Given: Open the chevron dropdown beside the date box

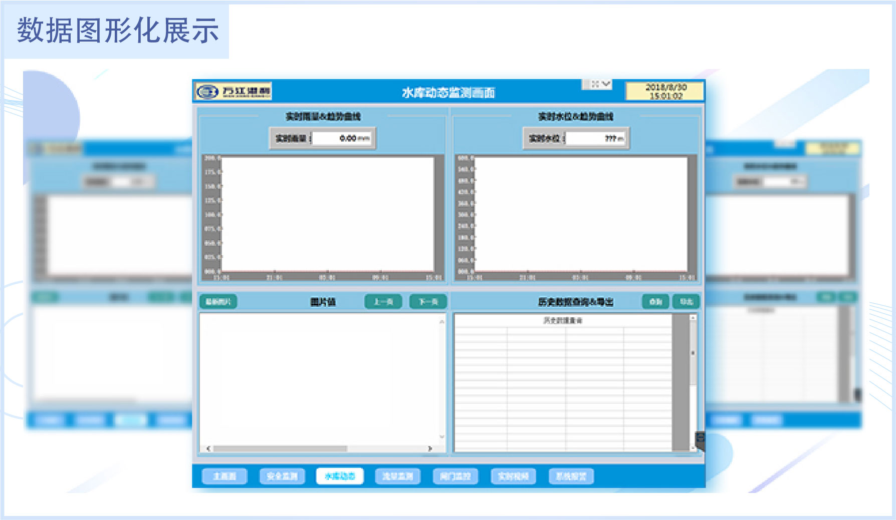Looking at the screenshot, I should click(x=606, y=84).
